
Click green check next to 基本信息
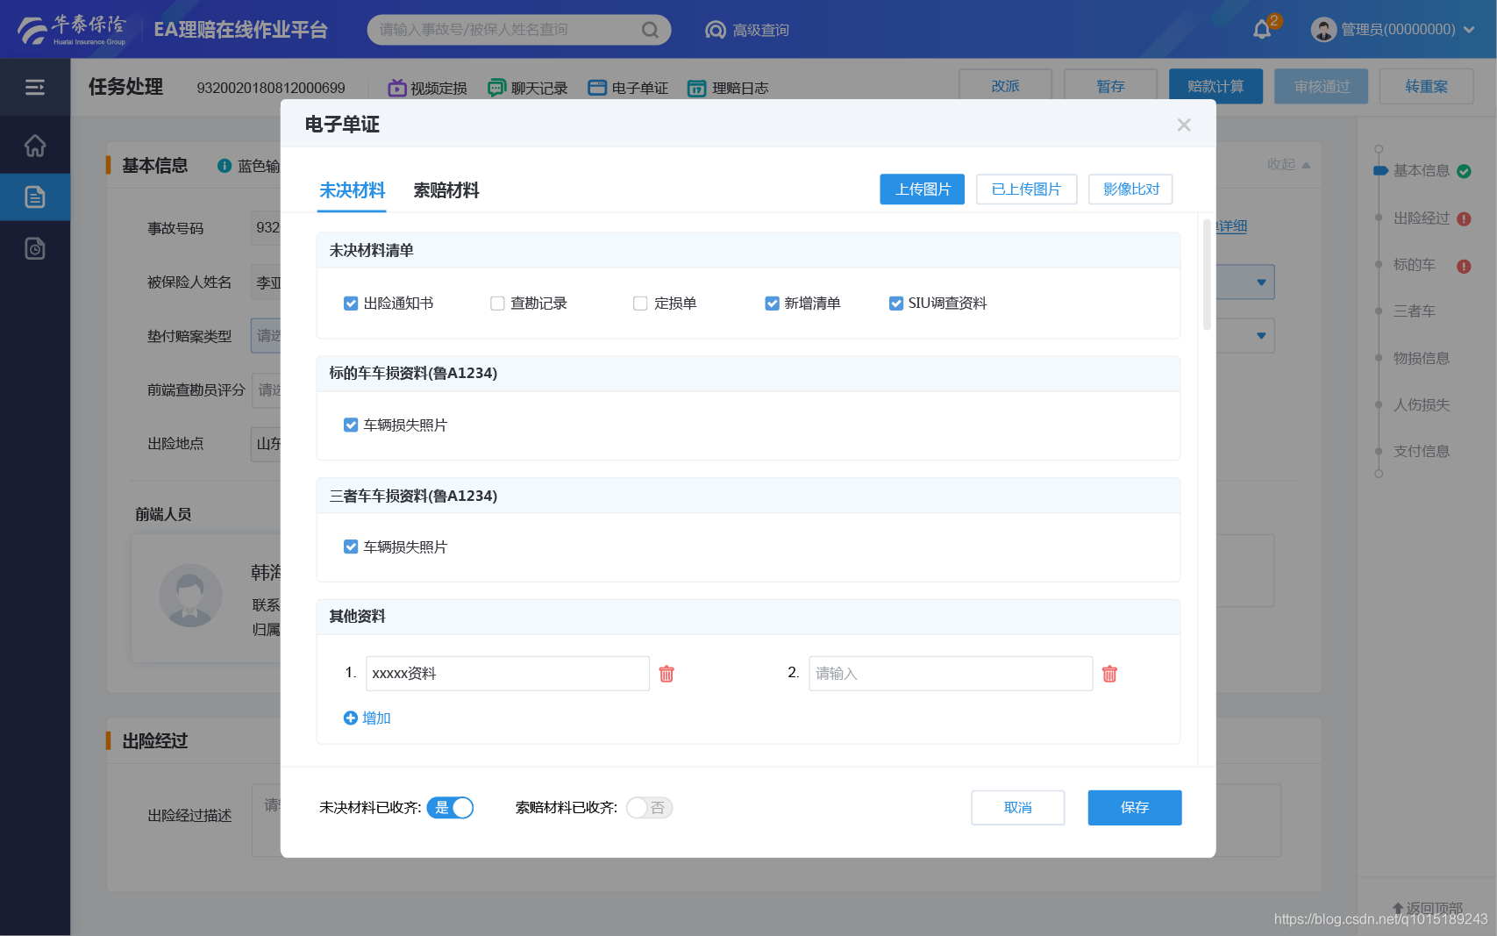click(1464, 171)
